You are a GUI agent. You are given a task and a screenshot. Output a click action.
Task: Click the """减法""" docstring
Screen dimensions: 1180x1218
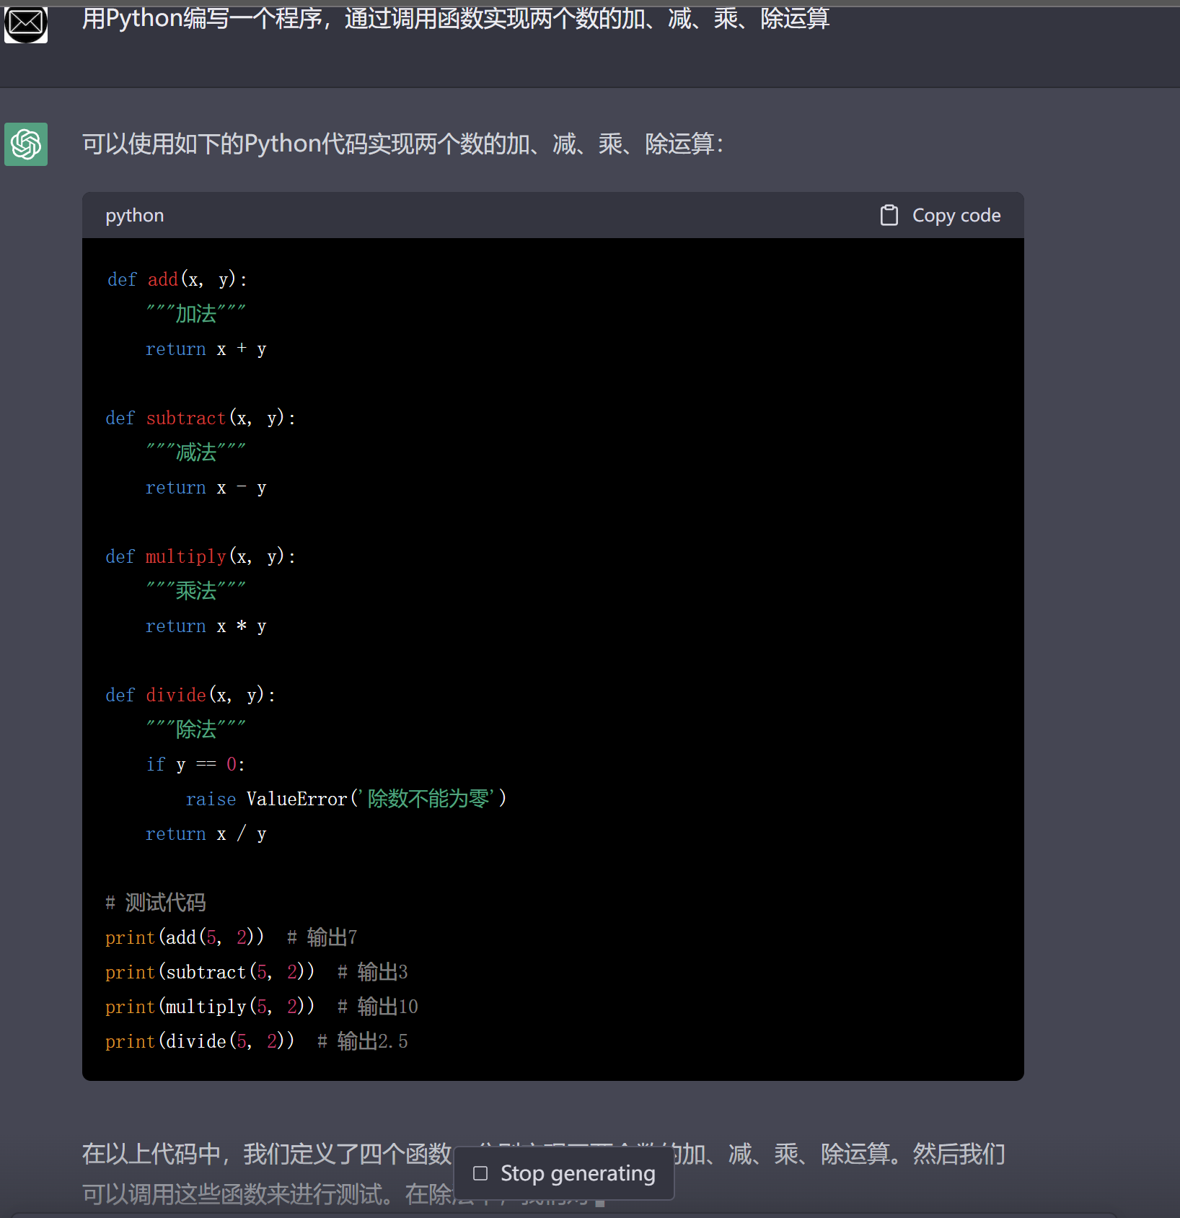click(x=196, y=452)
